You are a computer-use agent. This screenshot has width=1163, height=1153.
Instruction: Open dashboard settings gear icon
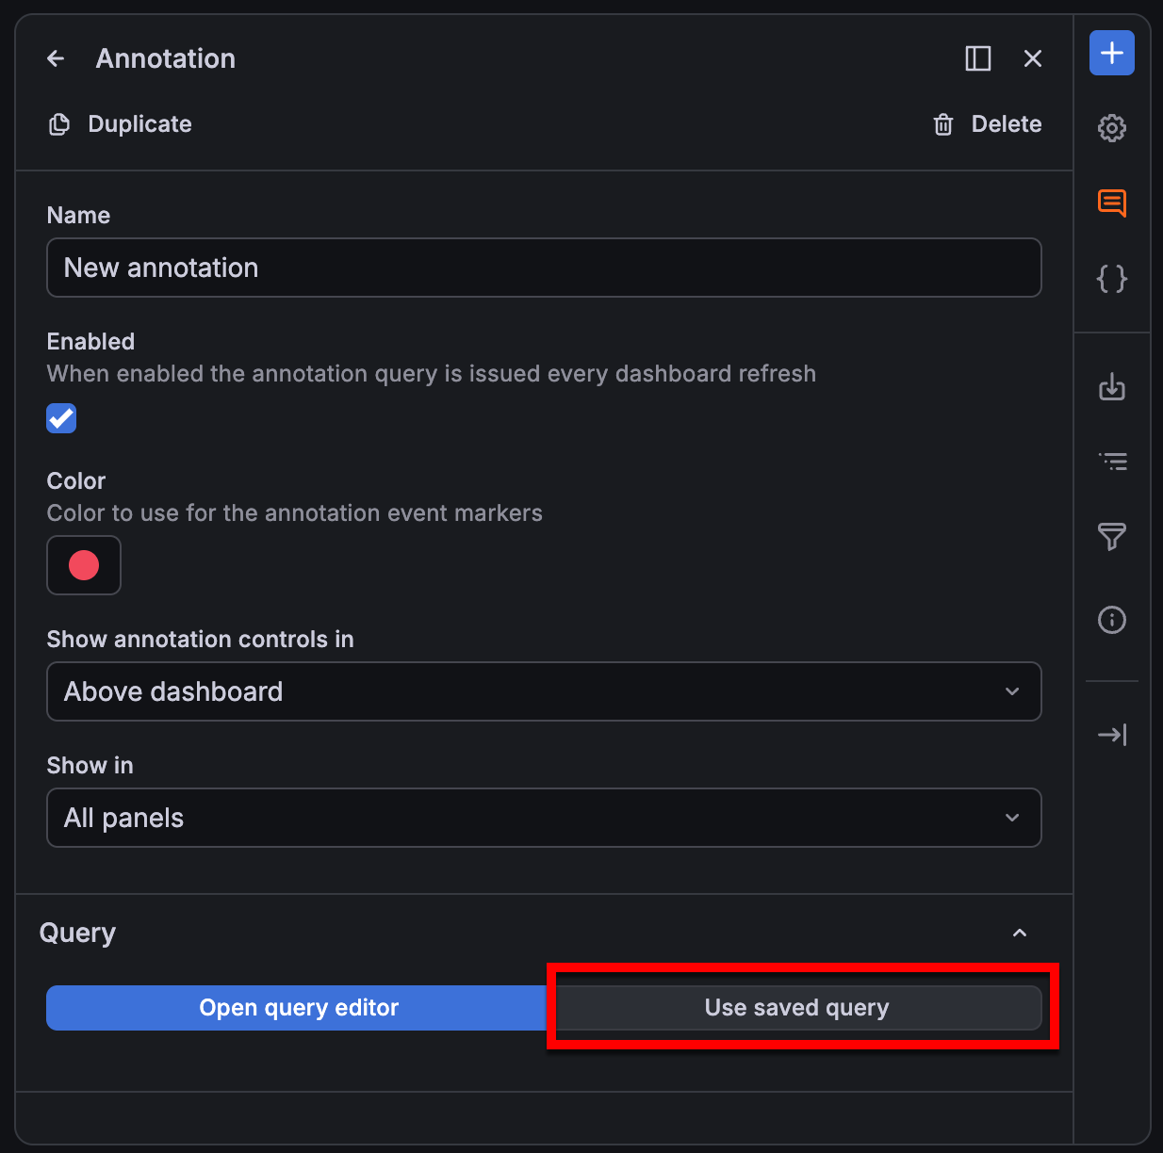[1112, 128]
